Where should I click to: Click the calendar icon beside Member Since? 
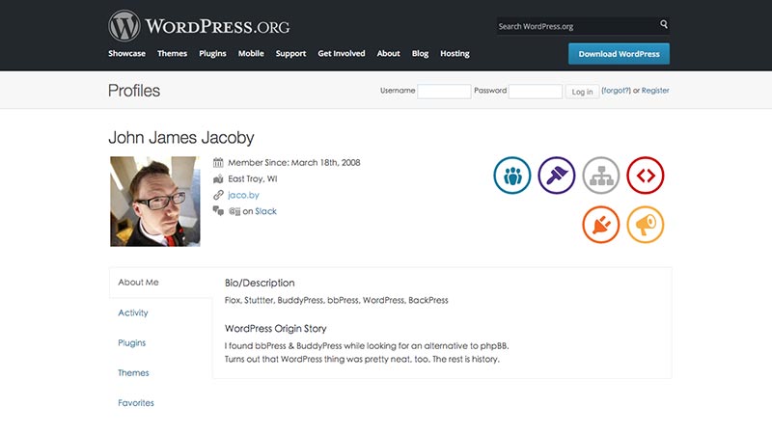(x=218, y=162)
